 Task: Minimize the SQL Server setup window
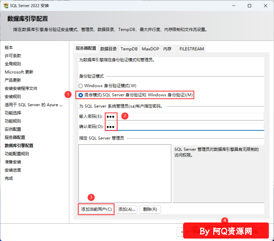[234, 6]
